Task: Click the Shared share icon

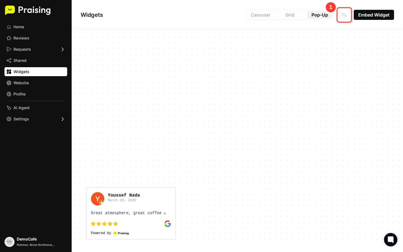Action: (x=9, y=60)
